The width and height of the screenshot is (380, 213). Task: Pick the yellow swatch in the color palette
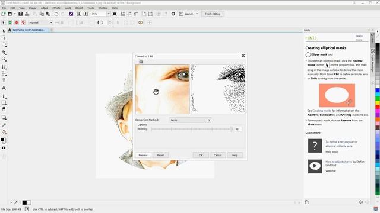click(378, 103)
